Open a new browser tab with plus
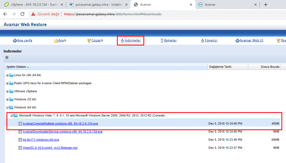The height and width of the screenshot is (163, 286). click(x=266, y=4)
